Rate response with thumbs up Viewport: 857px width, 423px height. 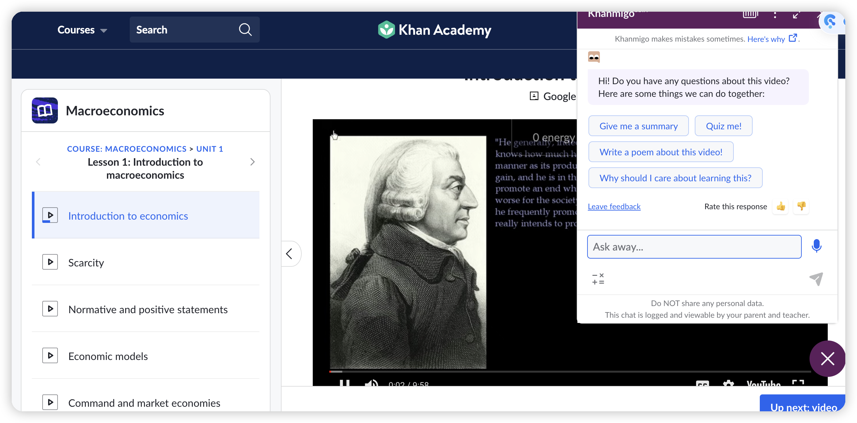[781, 206]
